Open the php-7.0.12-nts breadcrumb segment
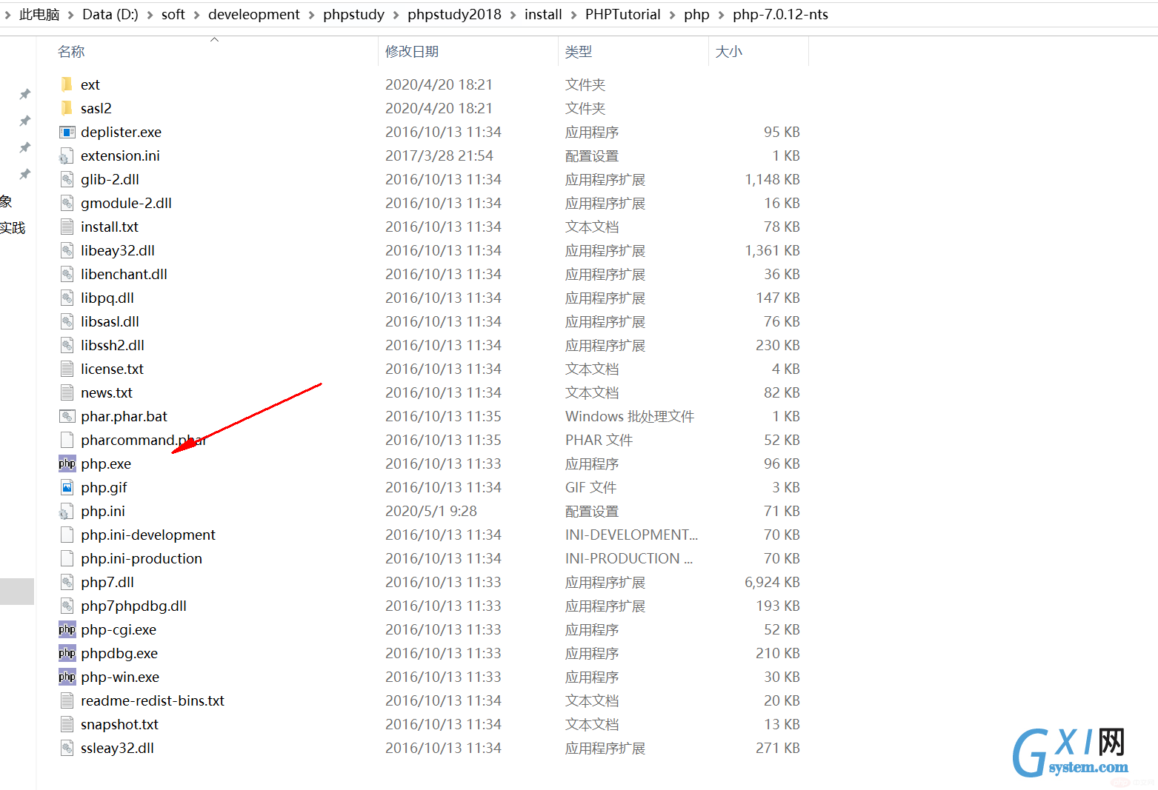 point(781,15)
